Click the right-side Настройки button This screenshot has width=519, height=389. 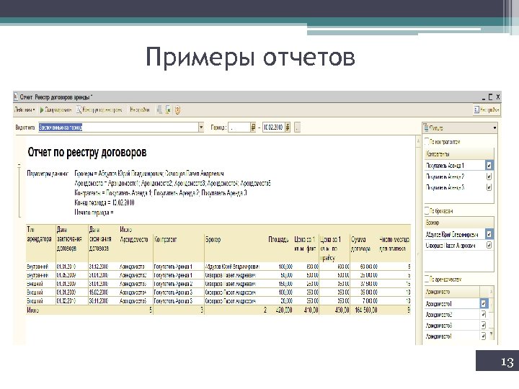pos(487,109)
